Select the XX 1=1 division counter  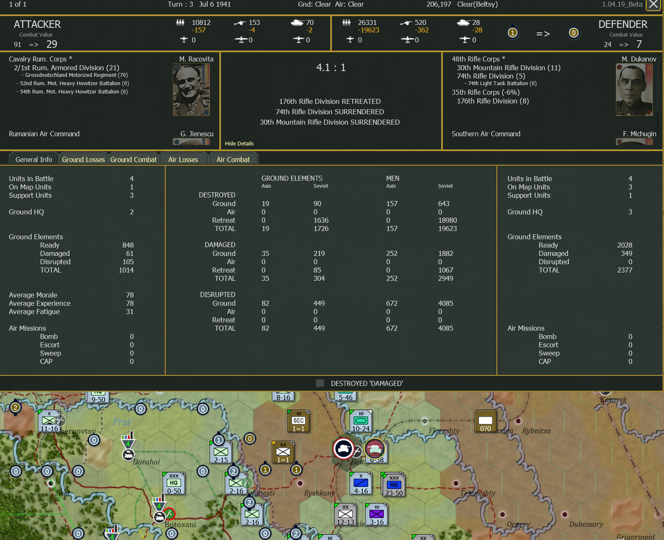[x=283, y=452]
